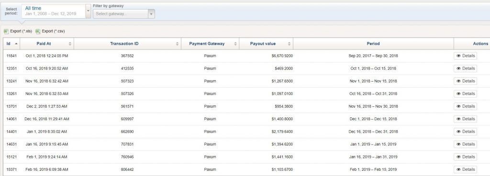
Task: Click Paid At Jan 16, 2019 9:15:45 AM
Action: coord(47,144)
